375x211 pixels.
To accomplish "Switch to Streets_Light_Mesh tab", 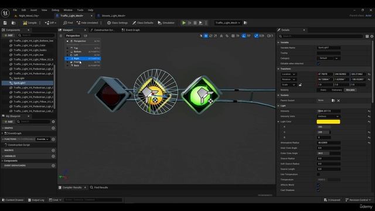I will [x=113, y=16].
